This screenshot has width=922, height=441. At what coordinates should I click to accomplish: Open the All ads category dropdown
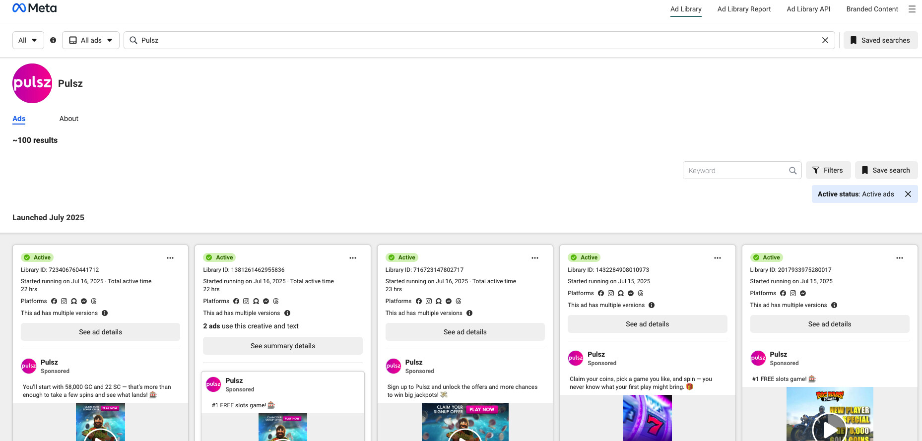click(x=91, y=40)
